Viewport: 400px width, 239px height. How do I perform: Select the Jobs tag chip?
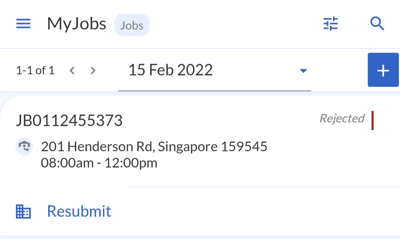point(132,25)
